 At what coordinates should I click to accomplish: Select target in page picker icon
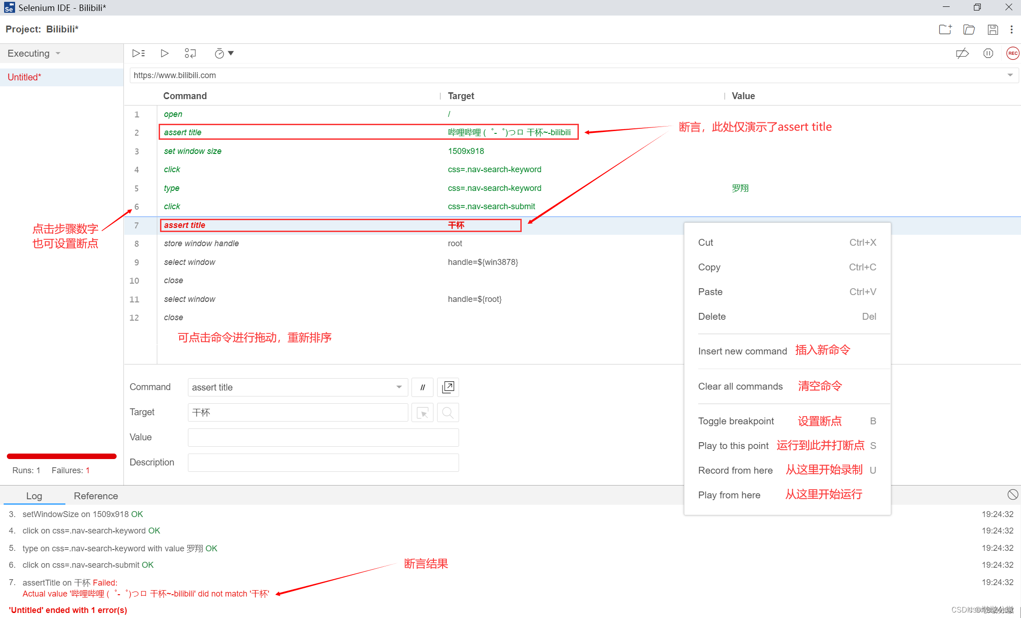coord(422,412)
